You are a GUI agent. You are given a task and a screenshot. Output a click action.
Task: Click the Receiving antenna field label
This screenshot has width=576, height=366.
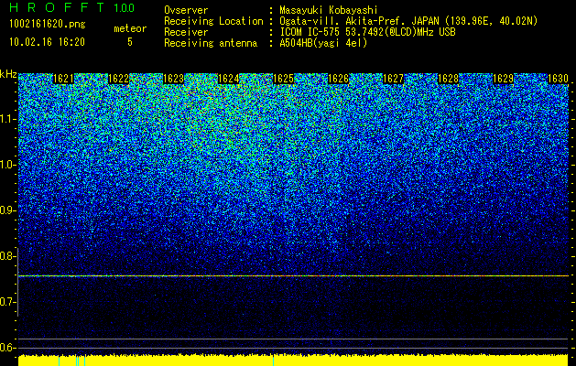point(211,43)
